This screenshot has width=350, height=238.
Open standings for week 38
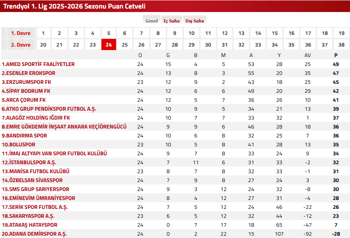(341, 45)
